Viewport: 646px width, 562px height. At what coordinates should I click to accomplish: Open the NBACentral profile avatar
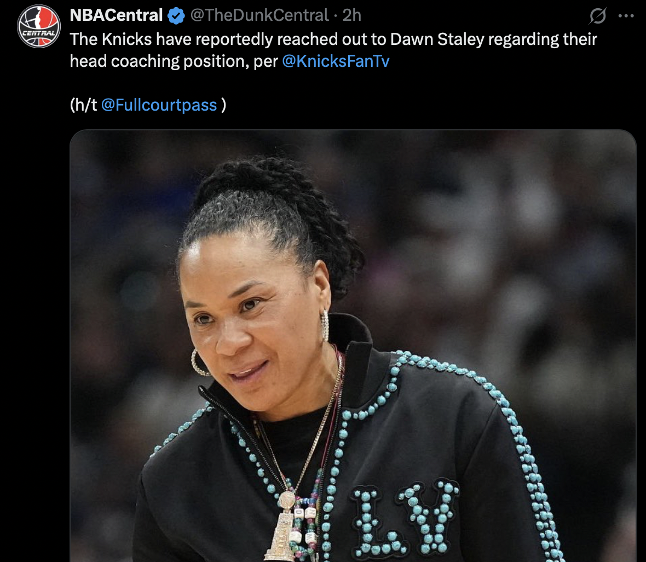click(39, 26)
